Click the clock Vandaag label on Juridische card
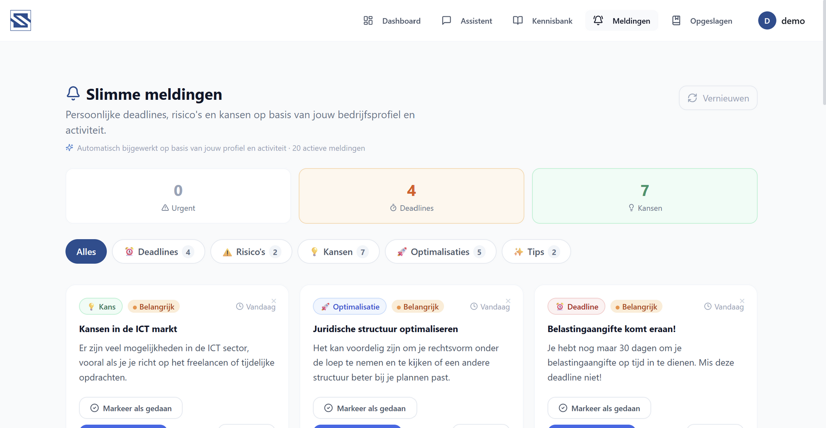Screen dimensions: 826x428 pyautogui.click(x=490, y=307)
